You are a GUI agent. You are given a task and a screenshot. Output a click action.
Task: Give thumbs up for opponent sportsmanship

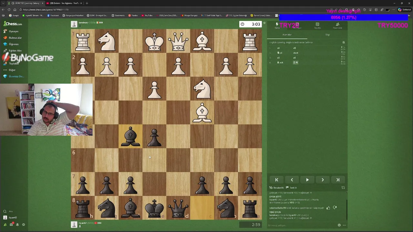point(328,208)
